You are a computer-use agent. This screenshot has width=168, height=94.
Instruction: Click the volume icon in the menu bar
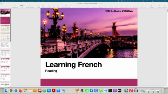point(140,1)
